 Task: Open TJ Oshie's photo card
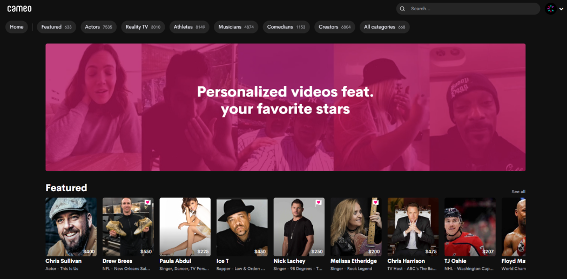click(x=470, y=227)
